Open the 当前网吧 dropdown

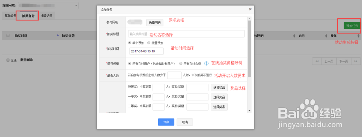pos(48,5)
